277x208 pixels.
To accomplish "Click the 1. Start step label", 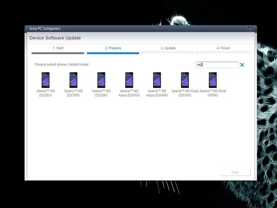I will 58,48.
